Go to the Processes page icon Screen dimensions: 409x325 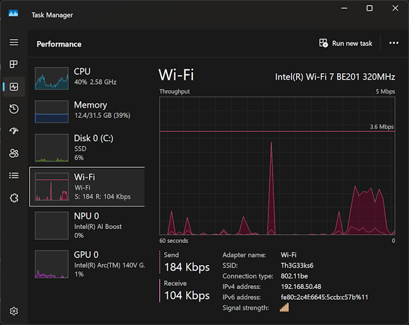[14, 64]
